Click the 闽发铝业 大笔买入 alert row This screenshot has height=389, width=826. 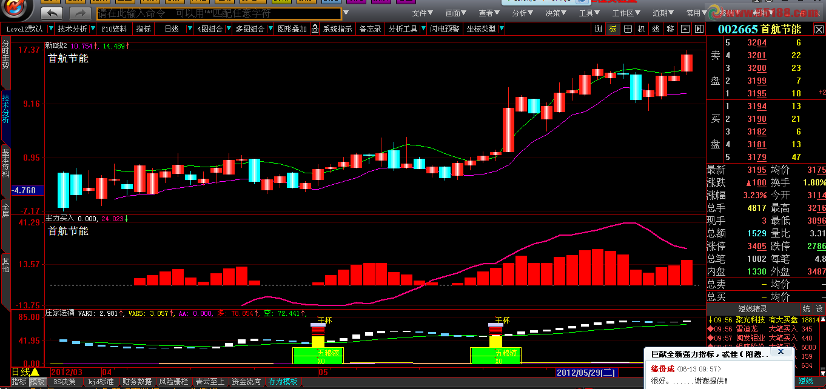tap(763, 338)
